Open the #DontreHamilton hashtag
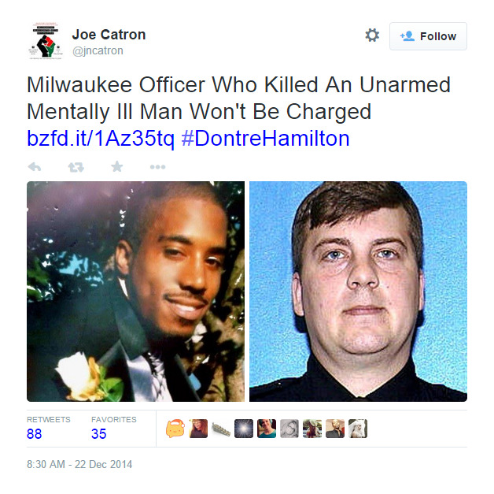Viewport: 494px width, 494px height. coord(266,138)
